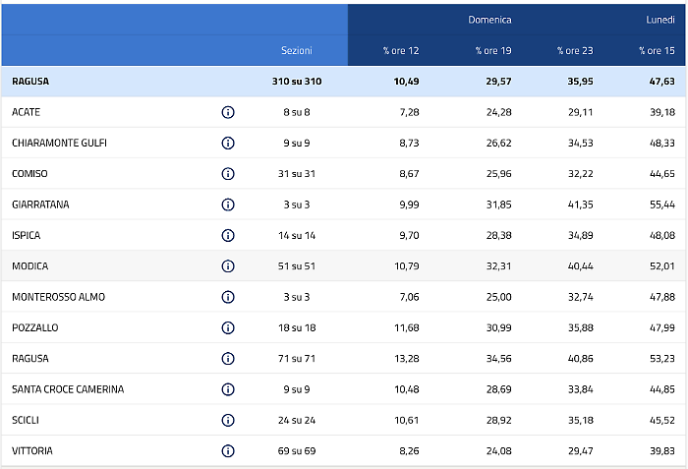
Task: Click the info icon next to SCICLI
Action: pos(228,420)
